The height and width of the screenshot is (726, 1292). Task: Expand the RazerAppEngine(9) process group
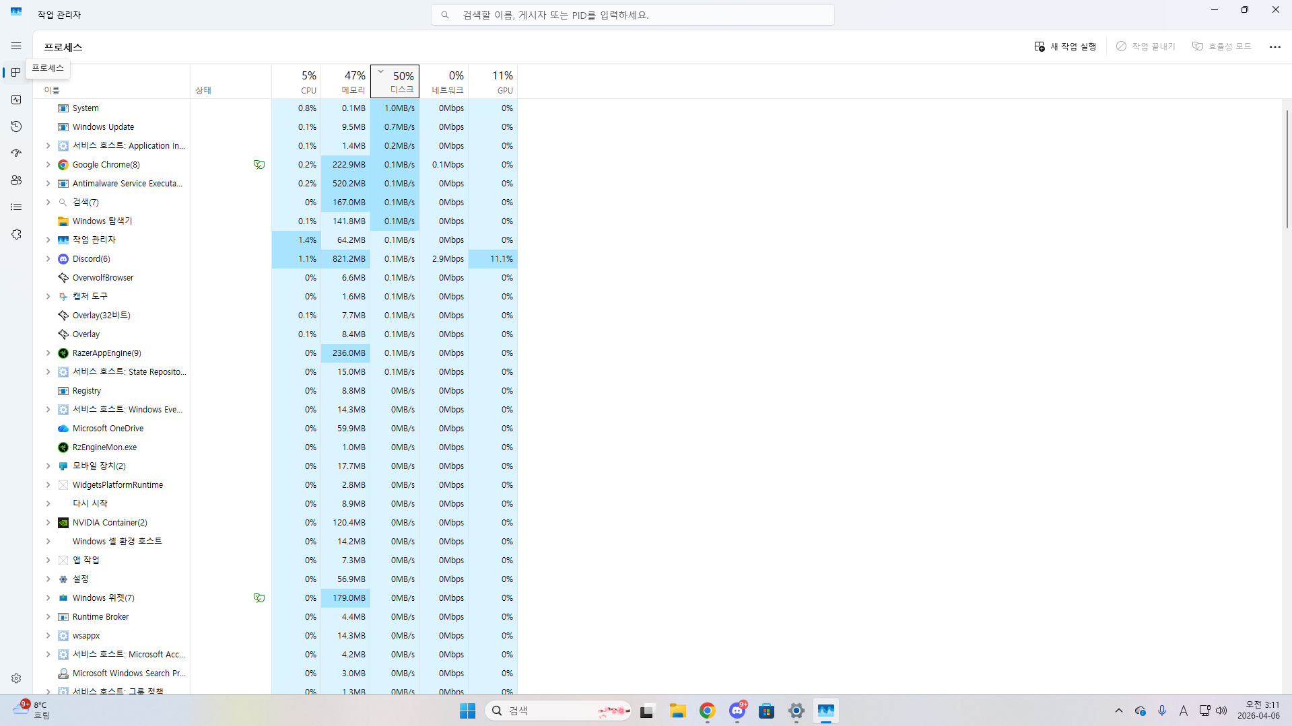48,353
